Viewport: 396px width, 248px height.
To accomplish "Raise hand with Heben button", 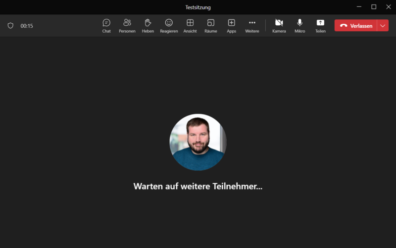I will tap(148, 26).
